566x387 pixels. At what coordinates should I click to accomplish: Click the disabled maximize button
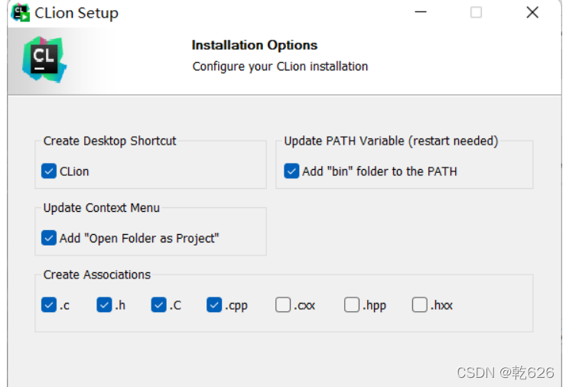[476, 12]
